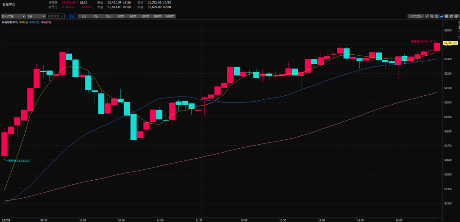Click the pink SMA(75) legend label

(x=45, y=22)
